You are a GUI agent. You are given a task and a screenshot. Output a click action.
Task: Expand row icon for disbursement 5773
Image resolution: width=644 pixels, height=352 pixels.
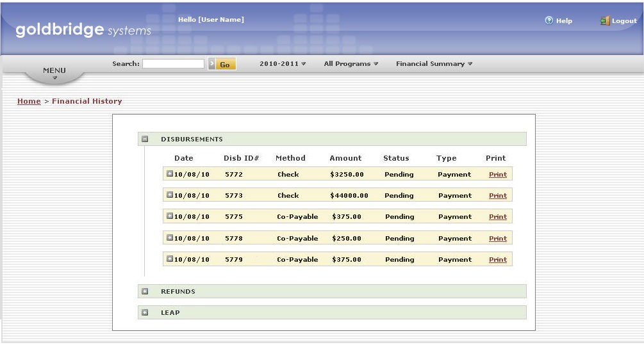point(170,195)
